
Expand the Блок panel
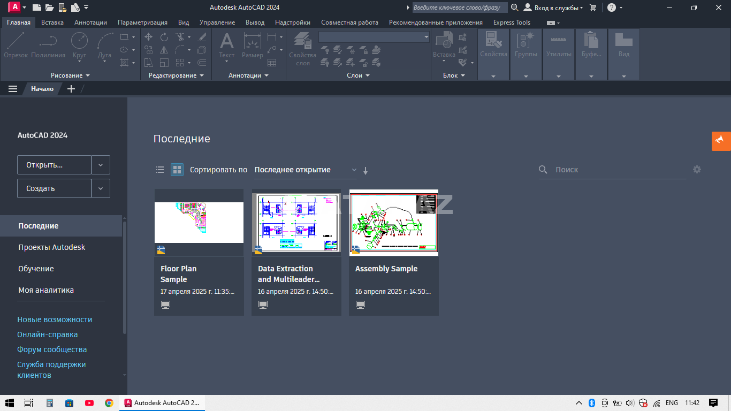pyautogui.click(x=454, y=75)
